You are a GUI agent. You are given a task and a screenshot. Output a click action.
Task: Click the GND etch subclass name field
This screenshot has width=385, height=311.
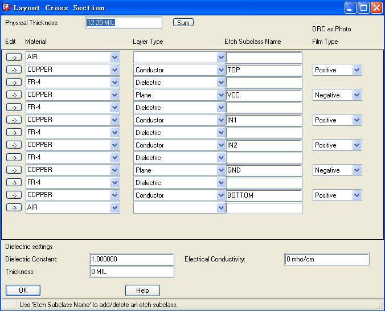[263, 170]
